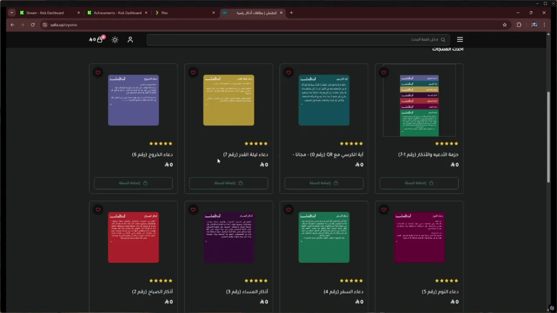Add دعاء الخروج (رقم 6) to cart

coord(133,183)
